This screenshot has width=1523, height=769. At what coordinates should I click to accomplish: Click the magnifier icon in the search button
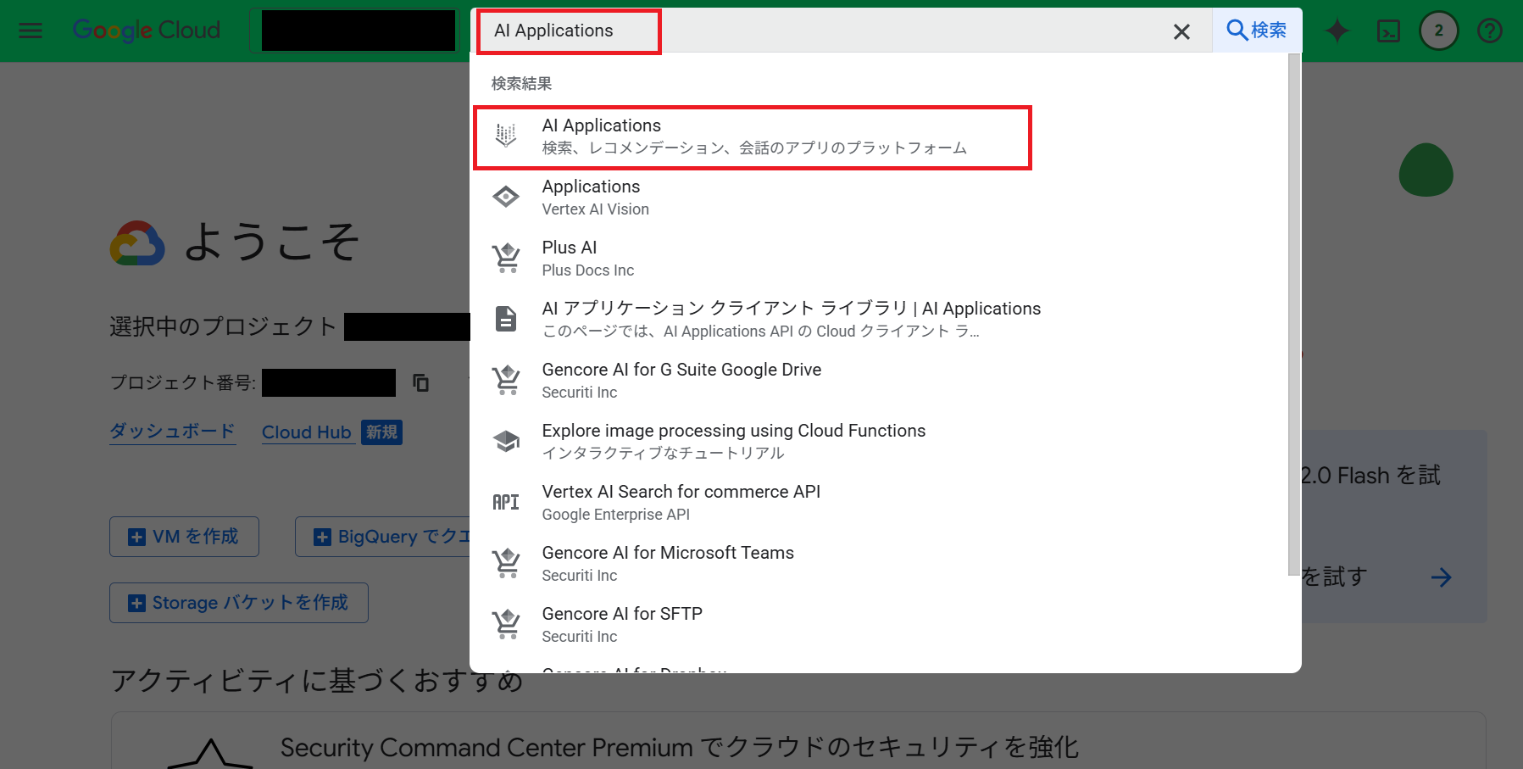[1237, 31]
